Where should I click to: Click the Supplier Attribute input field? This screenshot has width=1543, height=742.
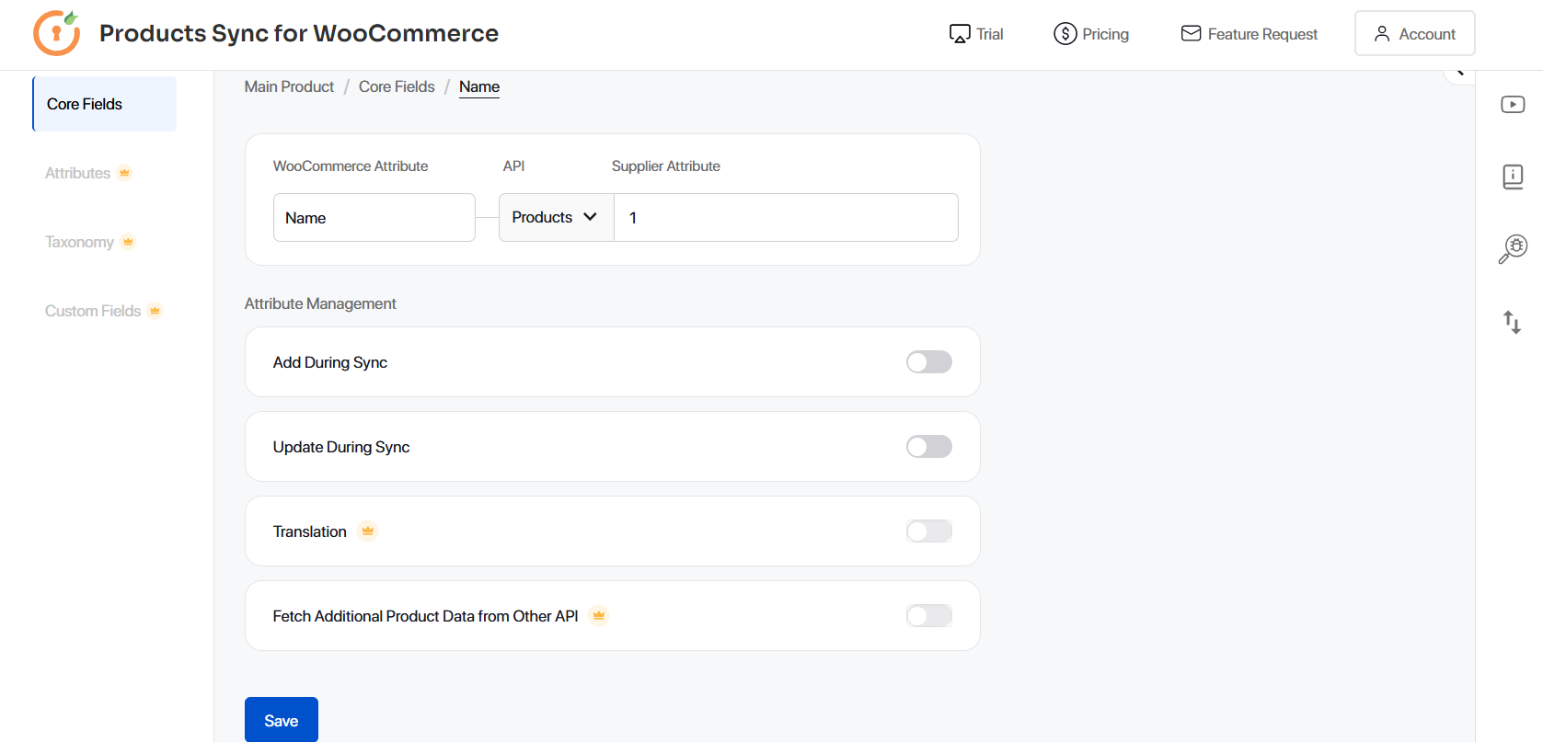pos(786,218)
